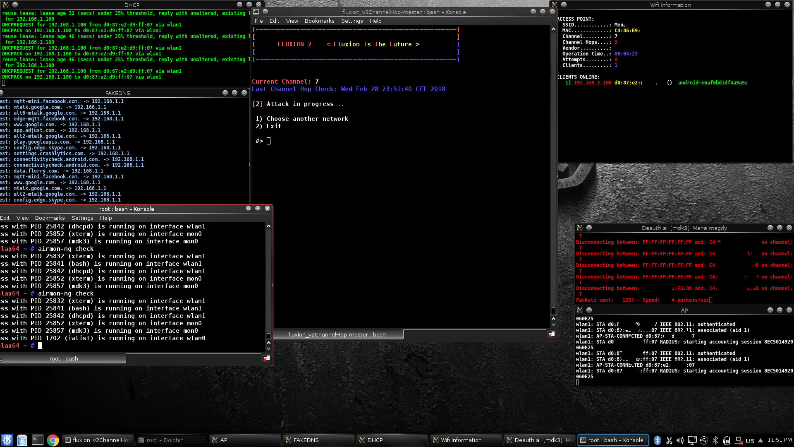
Task: Open the Settings menu in root bash Konsole
Action: (x=82, y=218)
